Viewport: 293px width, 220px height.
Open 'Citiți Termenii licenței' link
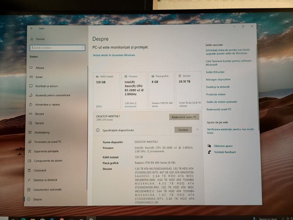(229, 63)
